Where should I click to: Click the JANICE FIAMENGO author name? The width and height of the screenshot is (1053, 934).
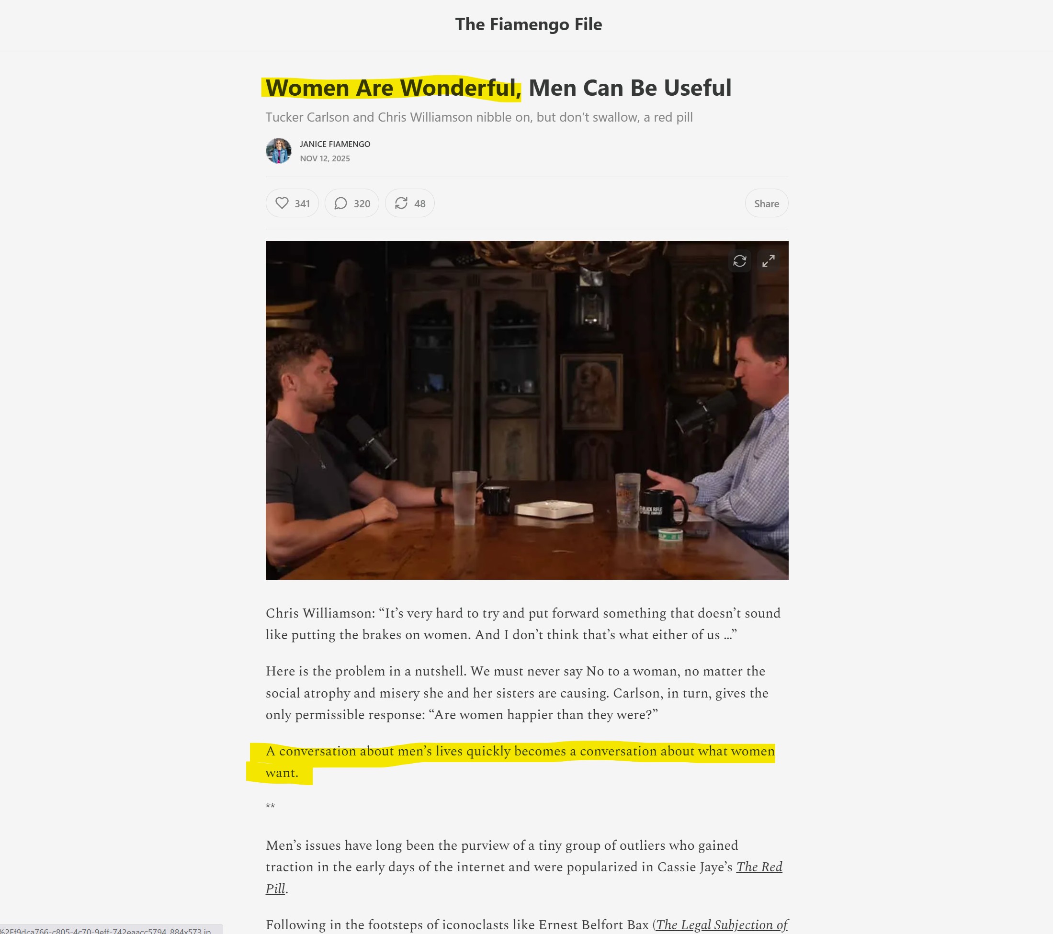tap(335, 144)
